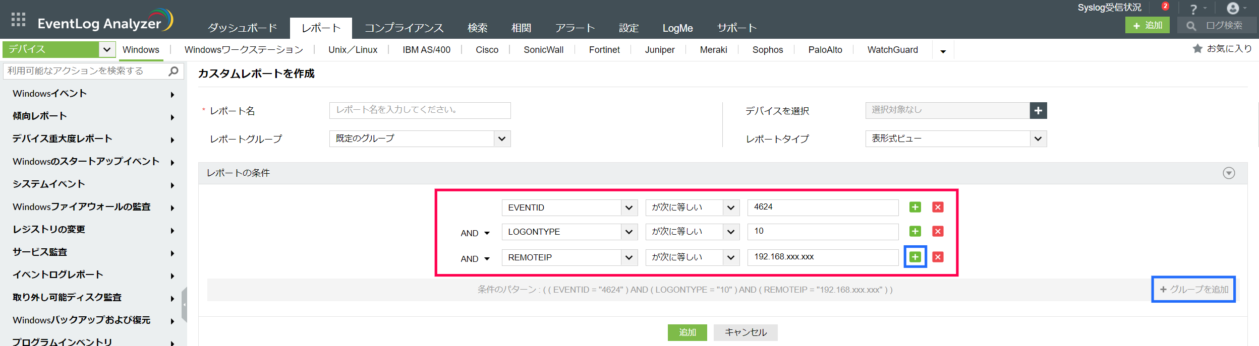Collapse the レポートの条件 section

click(1229, 173)
